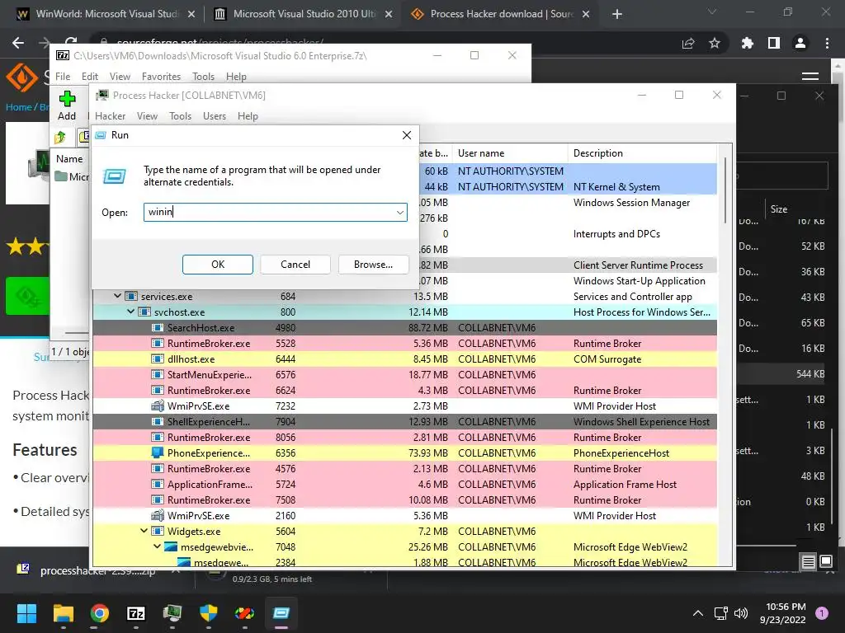Collapse the svchost.exe tree node
The width and height of the screenshot is (845, 633).
(x=130, y=312)
